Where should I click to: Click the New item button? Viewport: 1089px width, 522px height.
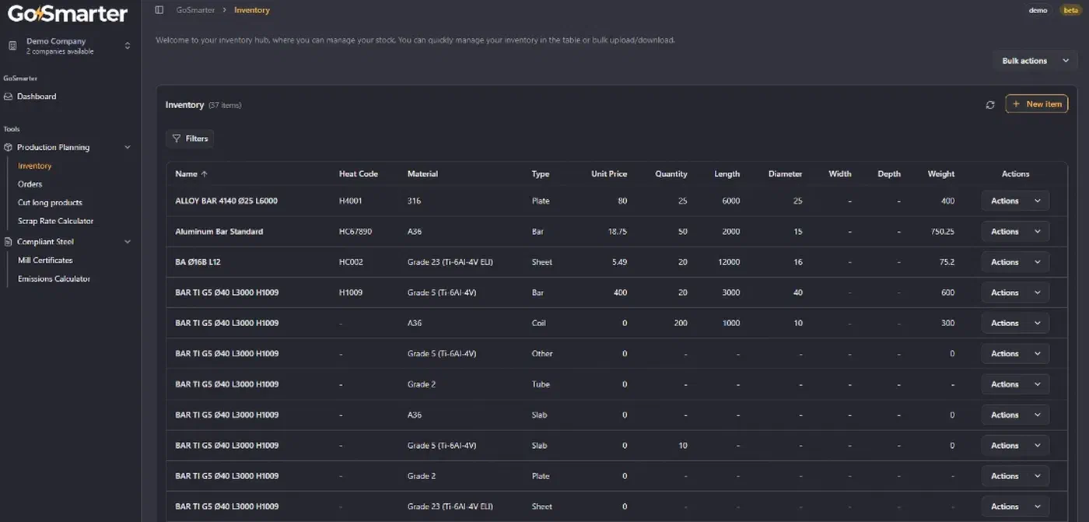point(1036,104)
